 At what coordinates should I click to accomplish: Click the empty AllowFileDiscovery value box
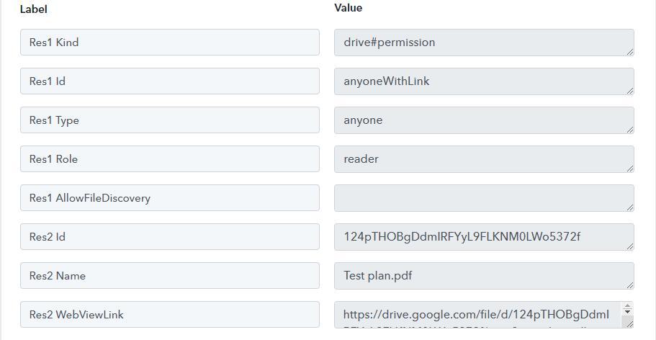point(484,198)
